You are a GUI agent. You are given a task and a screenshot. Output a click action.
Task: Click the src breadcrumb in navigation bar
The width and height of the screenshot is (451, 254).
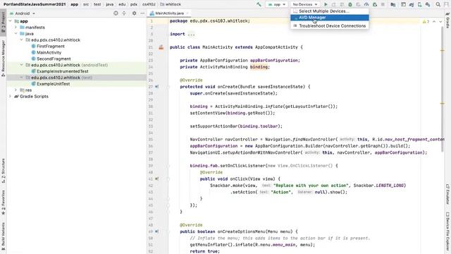(x=86, y=4)
